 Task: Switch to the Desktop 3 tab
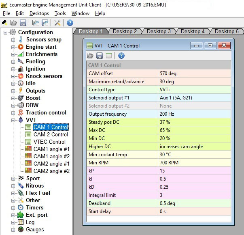coord(159,31)
